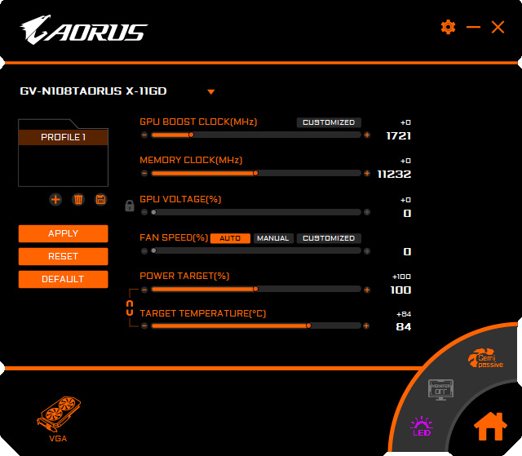This screenshot has width=522, height=456.
Task: Minimize the AORUS window
Action: pyautogui.click(x=473, y=27)
